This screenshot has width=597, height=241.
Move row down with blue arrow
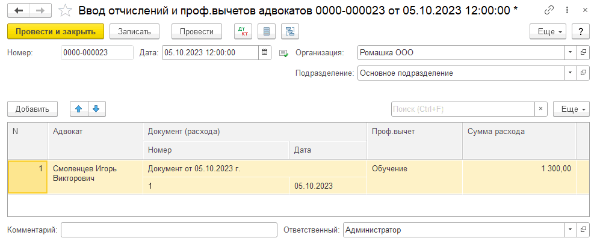[96, 109]
